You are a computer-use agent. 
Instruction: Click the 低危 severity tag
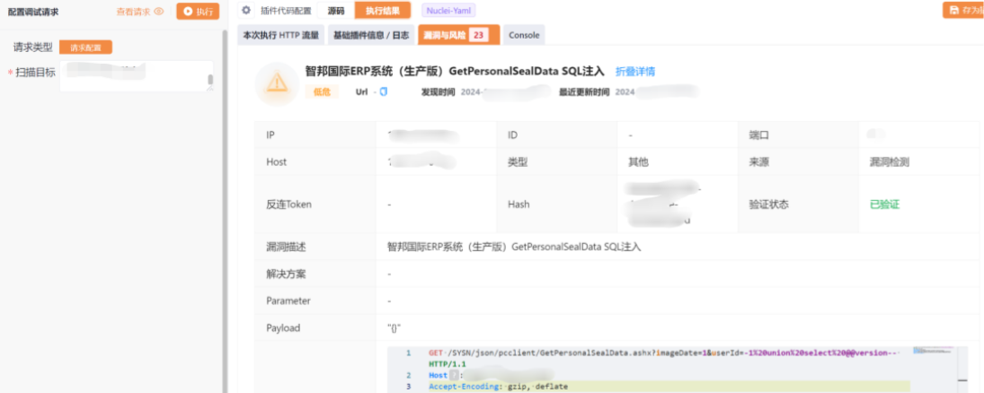[x=322, y=92]
